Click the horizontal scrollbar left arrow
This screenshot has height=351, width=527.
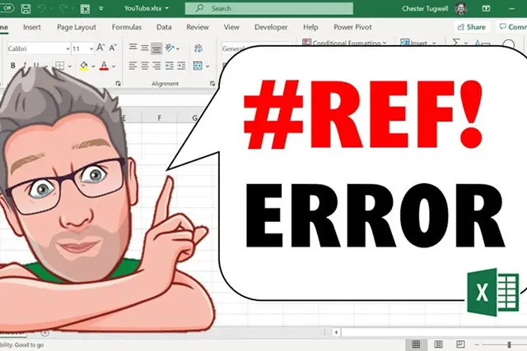click(337, 332)
